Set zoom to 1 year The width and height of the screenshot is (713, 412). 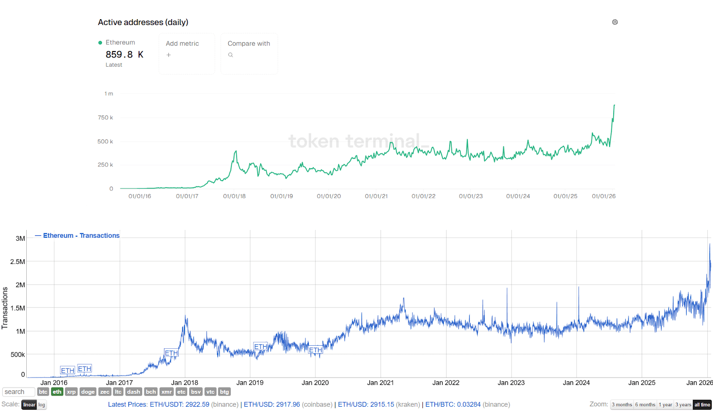(665, 405)
